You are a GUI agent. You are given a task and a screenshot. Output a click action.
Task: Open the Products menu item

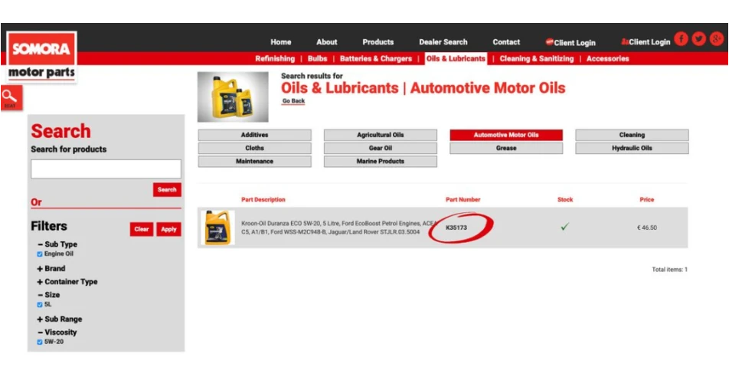[378, 42]
